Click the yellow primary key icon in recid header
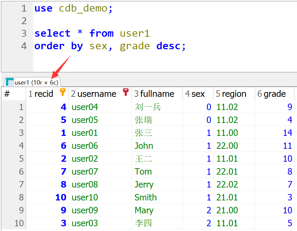The image size is (297, 231). point(62,92)
